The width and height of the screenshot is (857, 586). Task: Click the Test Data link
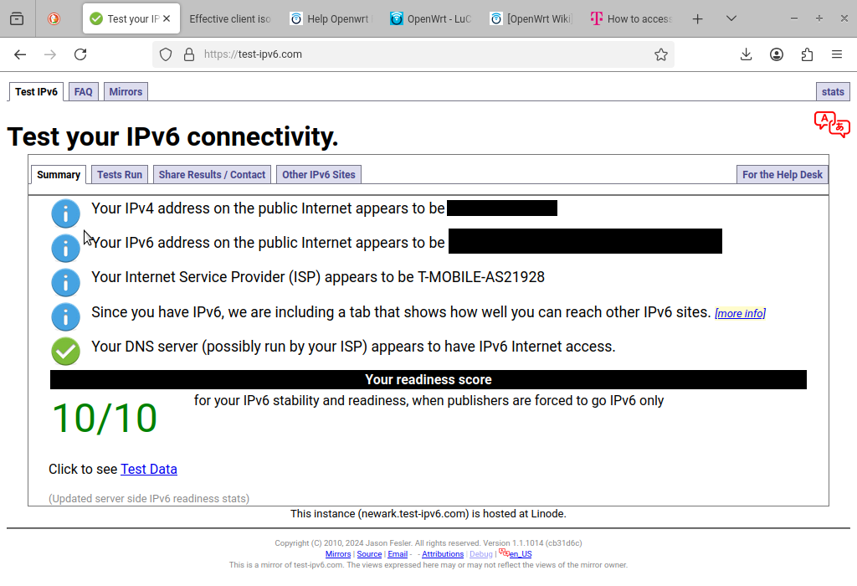149,469
